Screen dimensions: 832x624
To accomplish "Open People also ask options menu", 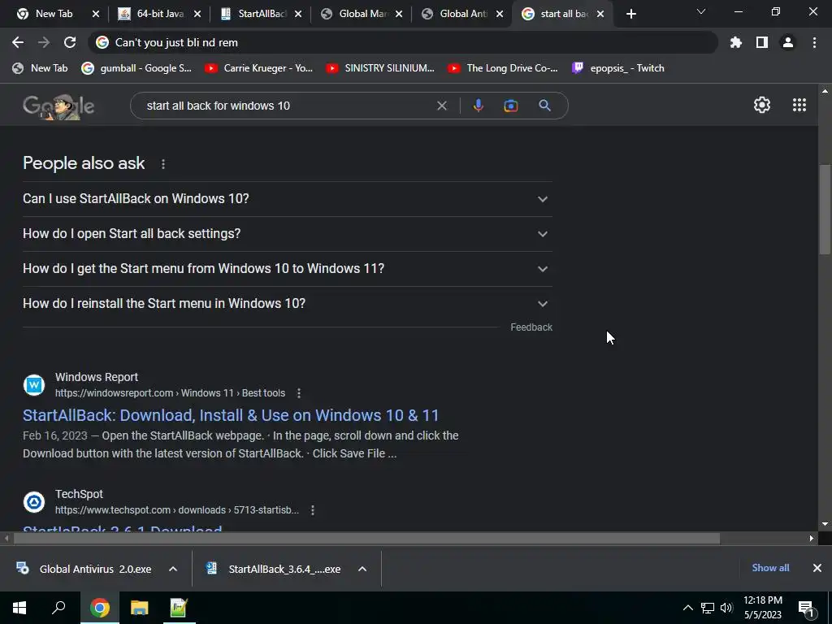I will tap(163, 164).
